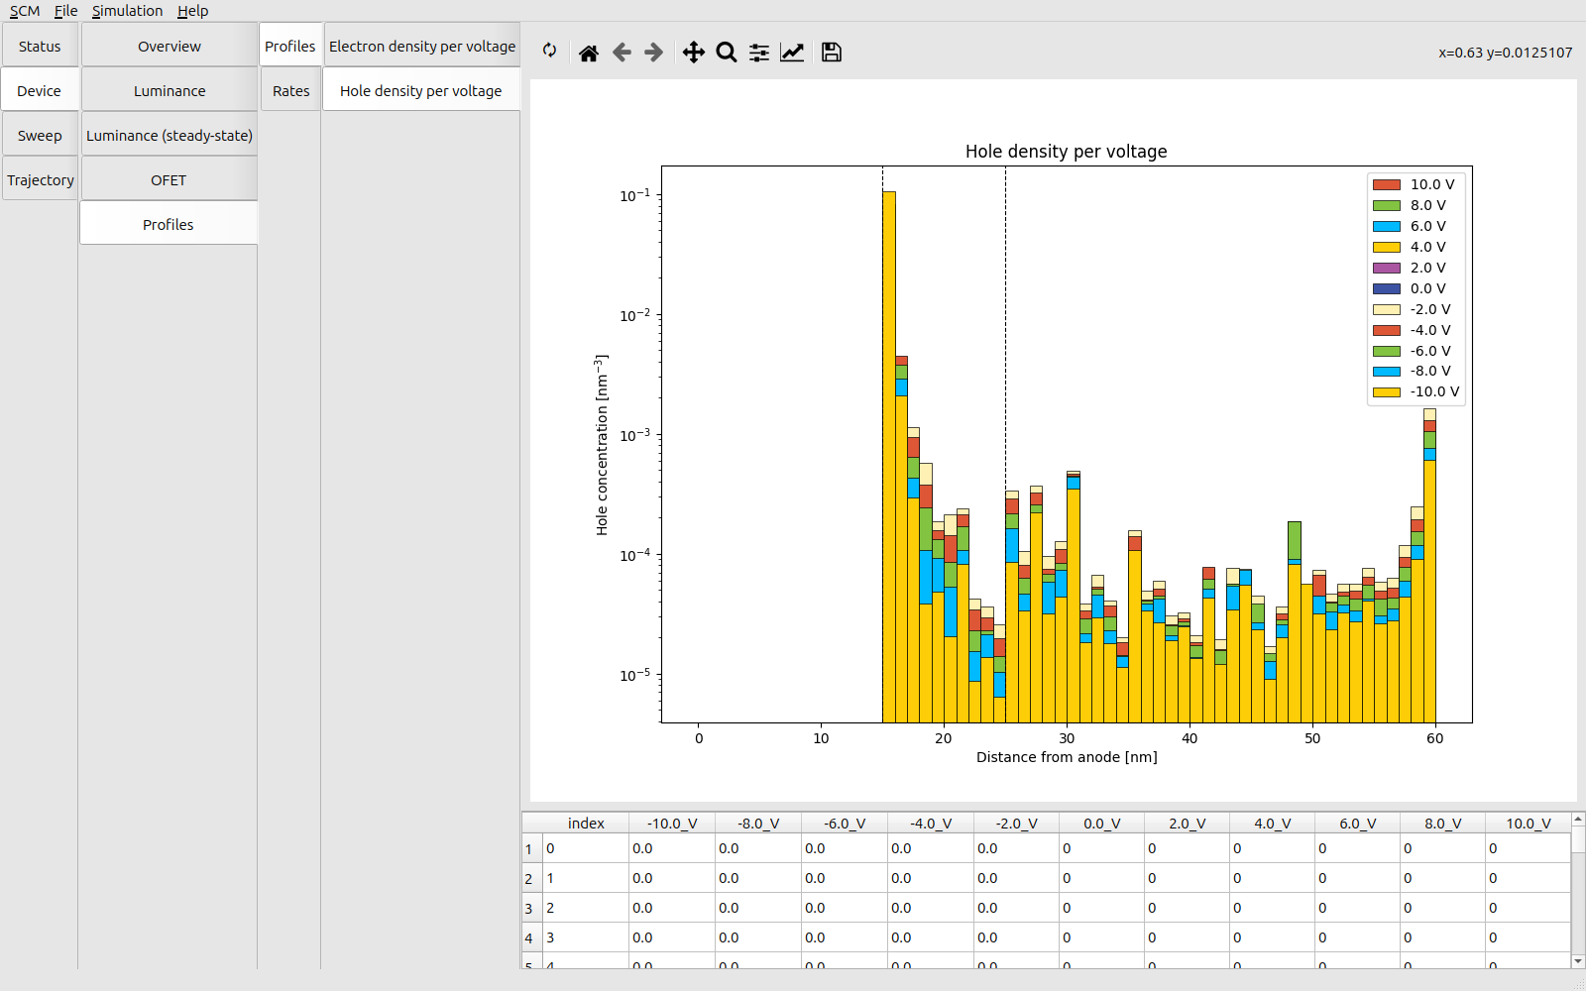Click the 10.0 V red legend swatch
The image size is (1586, 991).
click(1386, 185)
